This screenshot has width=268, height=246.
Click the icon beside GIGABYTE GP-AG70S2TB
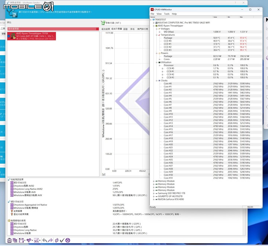pyautogui.click(x=156, y=196)
